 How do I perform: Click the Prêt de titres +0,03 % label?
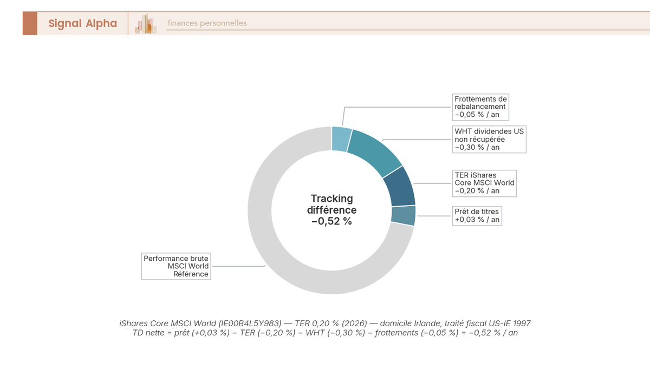click(x=477, y=216)
